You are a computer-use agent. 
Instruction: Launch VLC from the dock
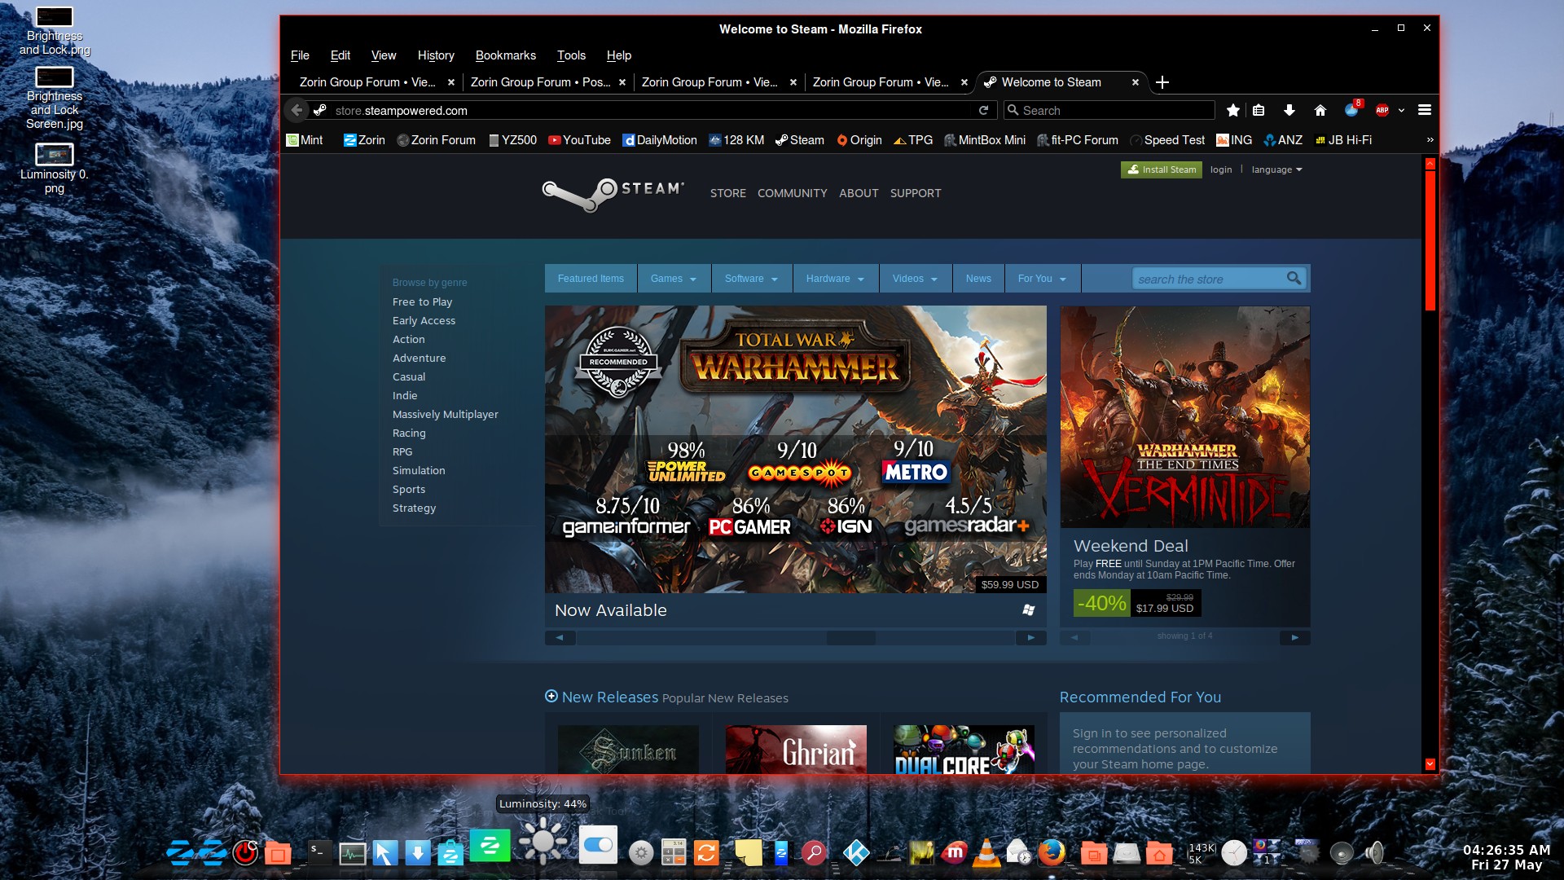[x=986, y=852]
